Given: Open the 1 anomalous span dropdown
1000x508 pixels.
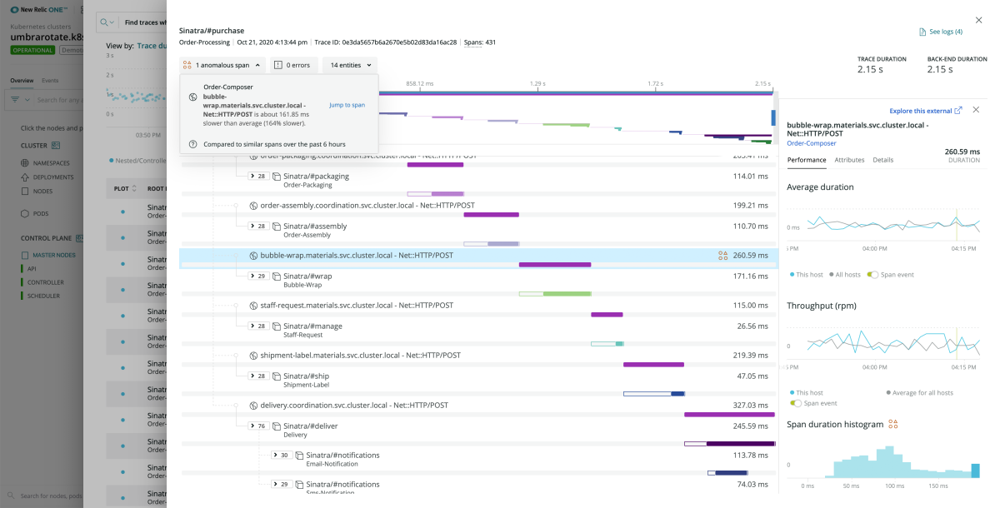Looking at the screenshot, I should (223, 64).
